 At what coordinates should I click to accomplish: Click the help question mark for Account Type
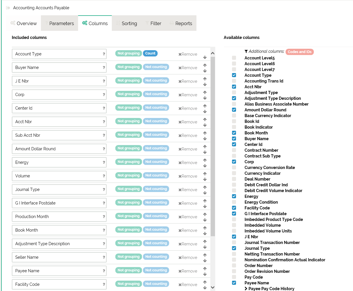pyautogui.click(x=104, y=54)
